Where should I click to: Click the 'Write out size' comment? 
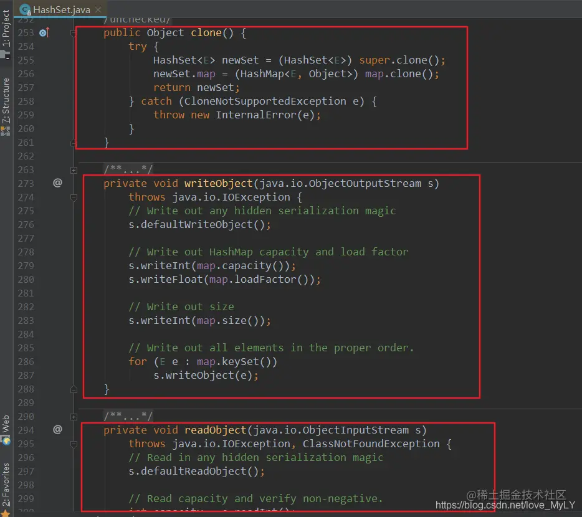[181, 307]
